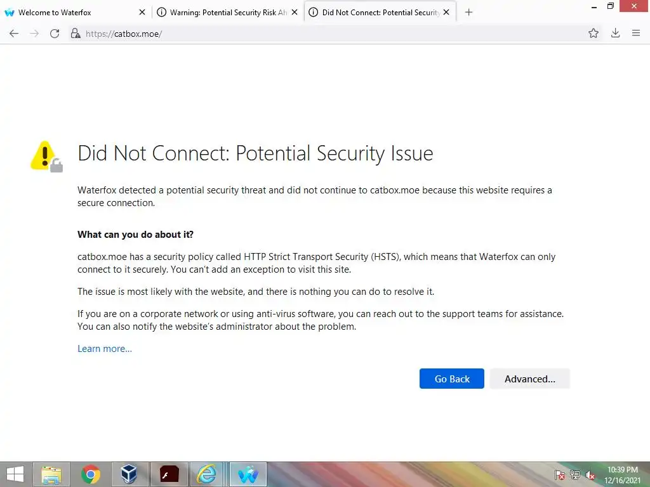Click the Go Back button
Viewport: 650px width, 487px height.
452,379
